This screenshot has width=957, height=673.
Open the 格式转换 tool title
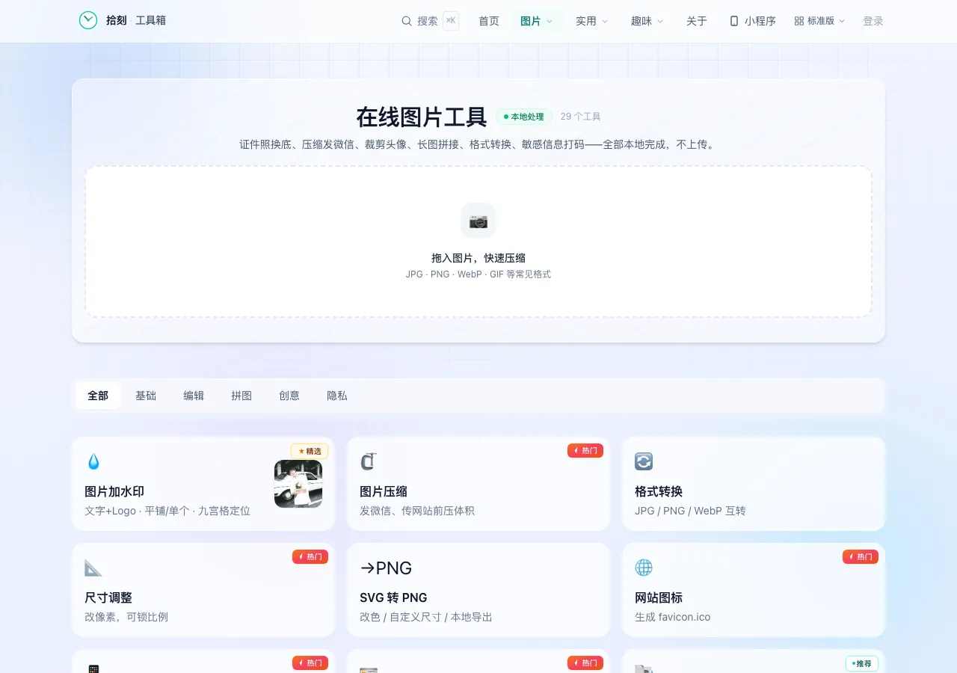(659, 491)
